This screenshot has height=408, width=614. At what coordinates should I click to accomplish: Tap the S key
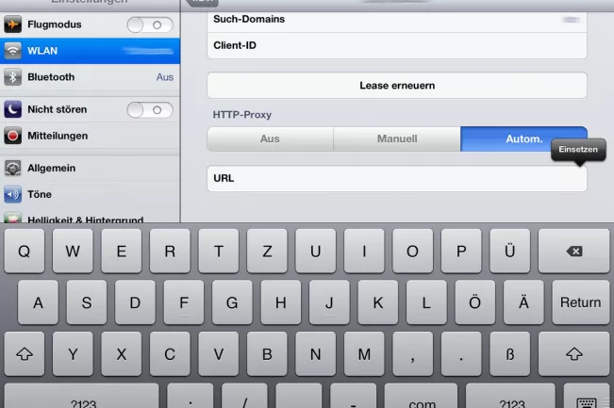tap(87, 302)
